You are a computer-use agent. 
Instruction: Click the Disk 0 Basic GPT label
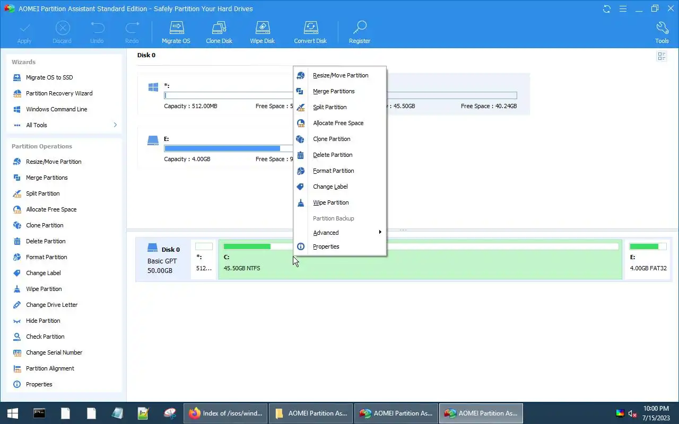coord(163,260)
